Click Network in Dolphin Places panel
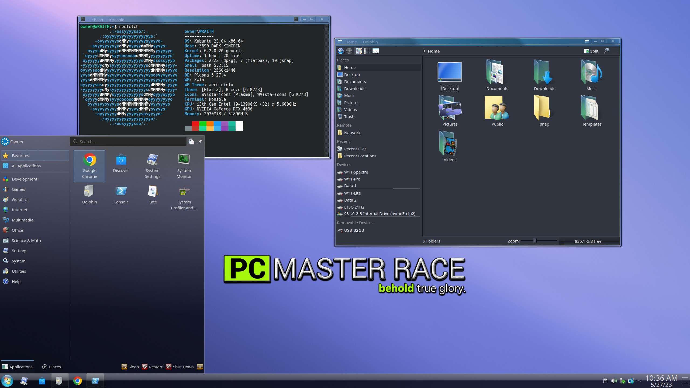690x388 pixels. click(352, 133)
